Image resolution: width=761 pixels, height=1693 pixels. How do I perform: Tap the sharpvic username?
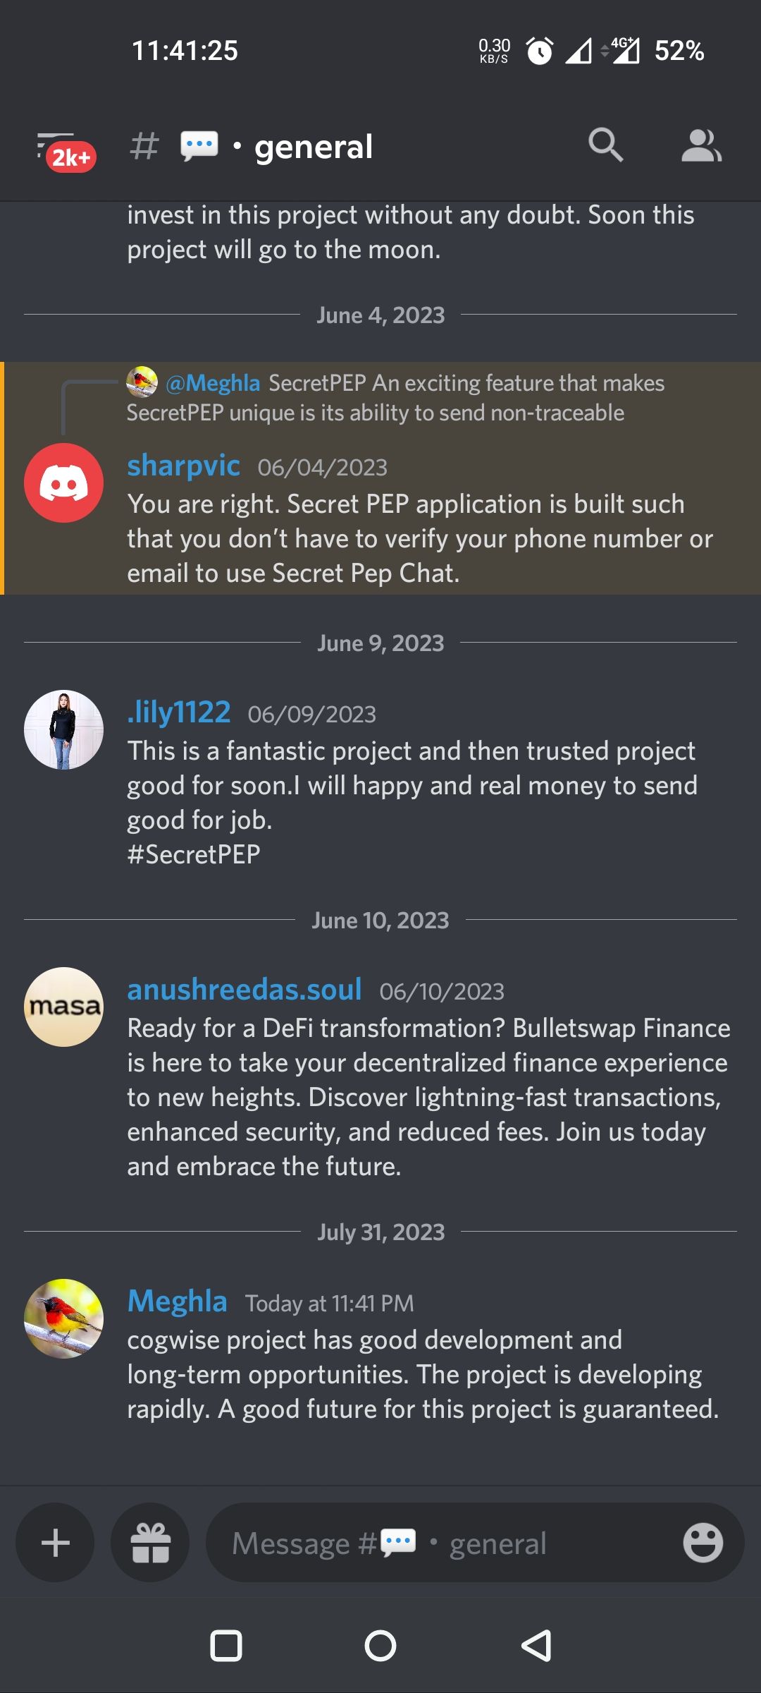[x=183, y=466]
